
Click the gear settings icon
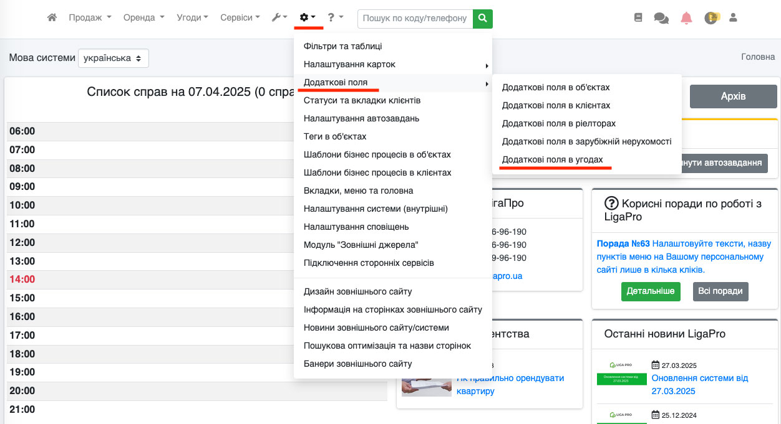click(x=308, y=18)
